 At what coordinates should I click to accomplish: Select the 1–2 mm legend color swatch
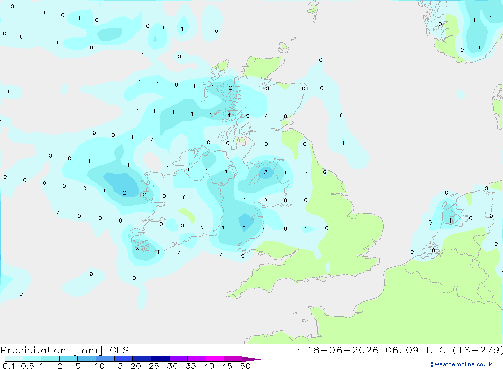click(50, 359)
